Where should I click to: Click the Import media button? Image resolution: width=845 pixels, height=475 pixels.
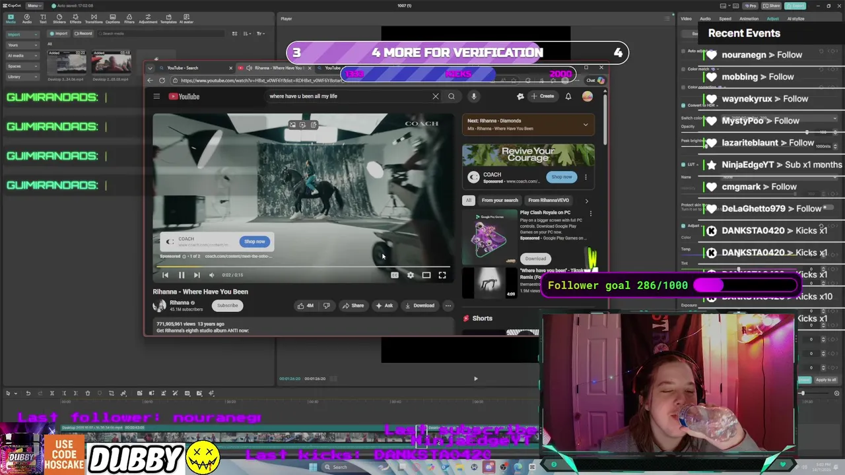coord(59,34)
